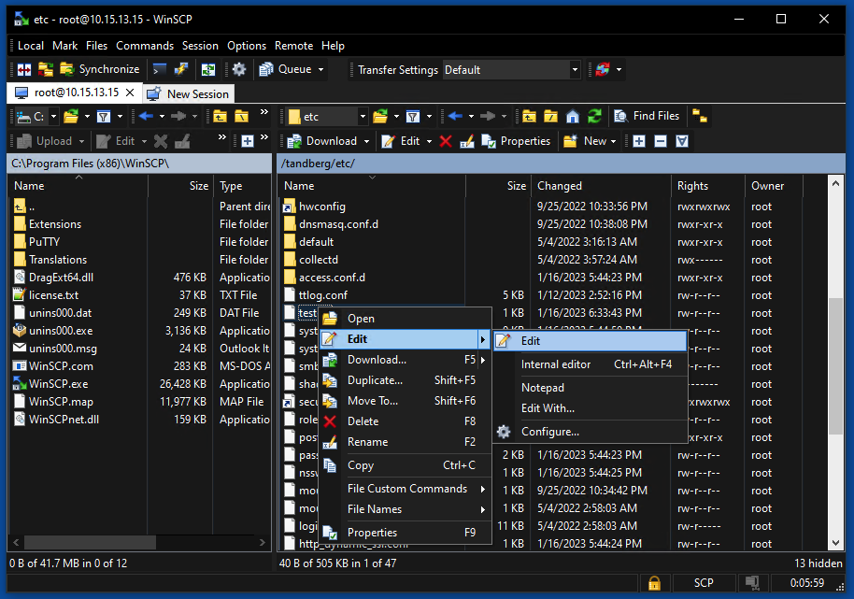
Task: Select the WinSCP.exe file in the local panel
Action: tap(58, 384)
